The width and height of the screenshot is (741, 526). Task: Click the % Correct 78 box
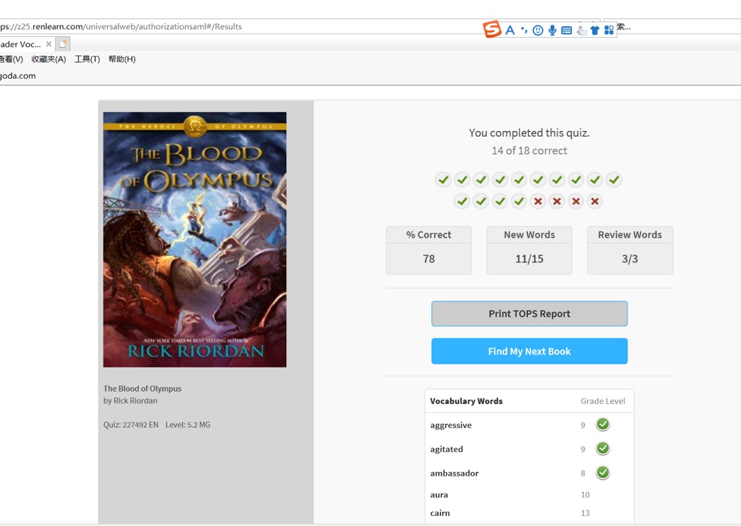pos(428,250)
